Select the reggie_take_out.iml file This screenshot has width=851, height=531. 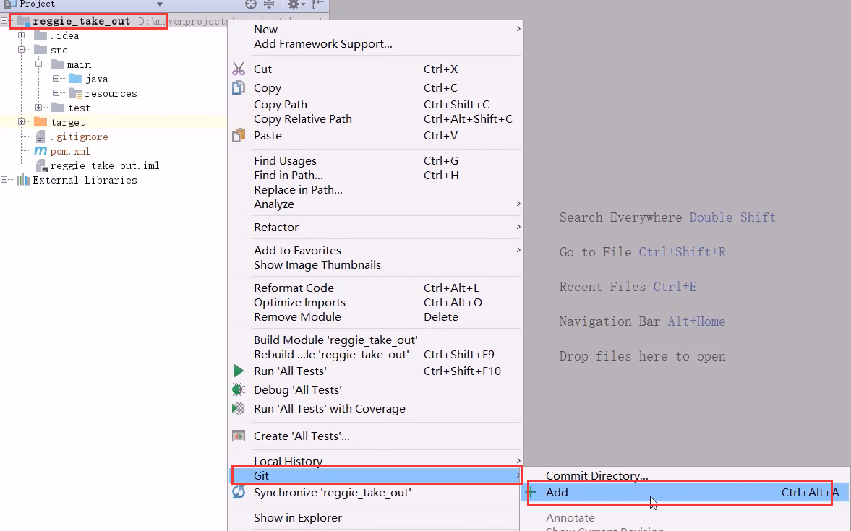coord(104,165)
